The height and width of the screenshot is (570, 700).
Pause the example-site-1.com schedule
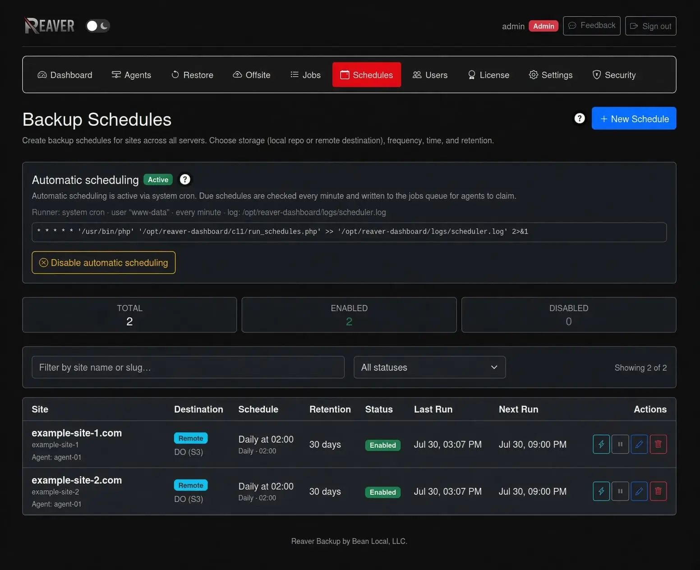(620, 444)
